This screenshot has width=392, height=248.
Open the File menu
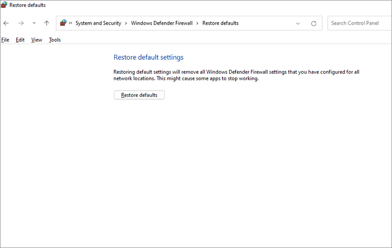point(5,40)
